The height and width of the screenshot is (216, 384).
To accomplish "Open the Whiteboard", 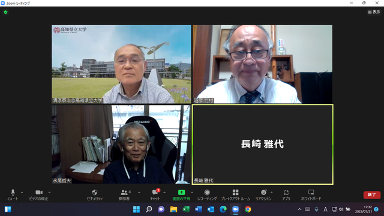I will [x=311, y=195].
